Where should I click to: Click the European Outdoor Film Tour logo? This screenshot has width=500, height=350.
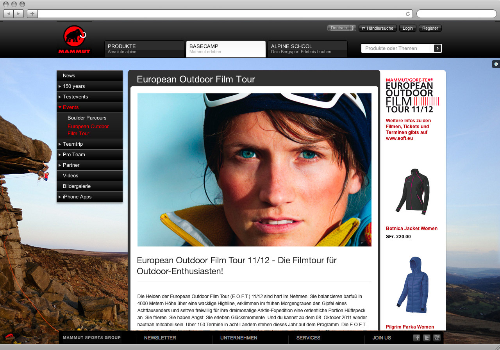click(x=412, y=95)
